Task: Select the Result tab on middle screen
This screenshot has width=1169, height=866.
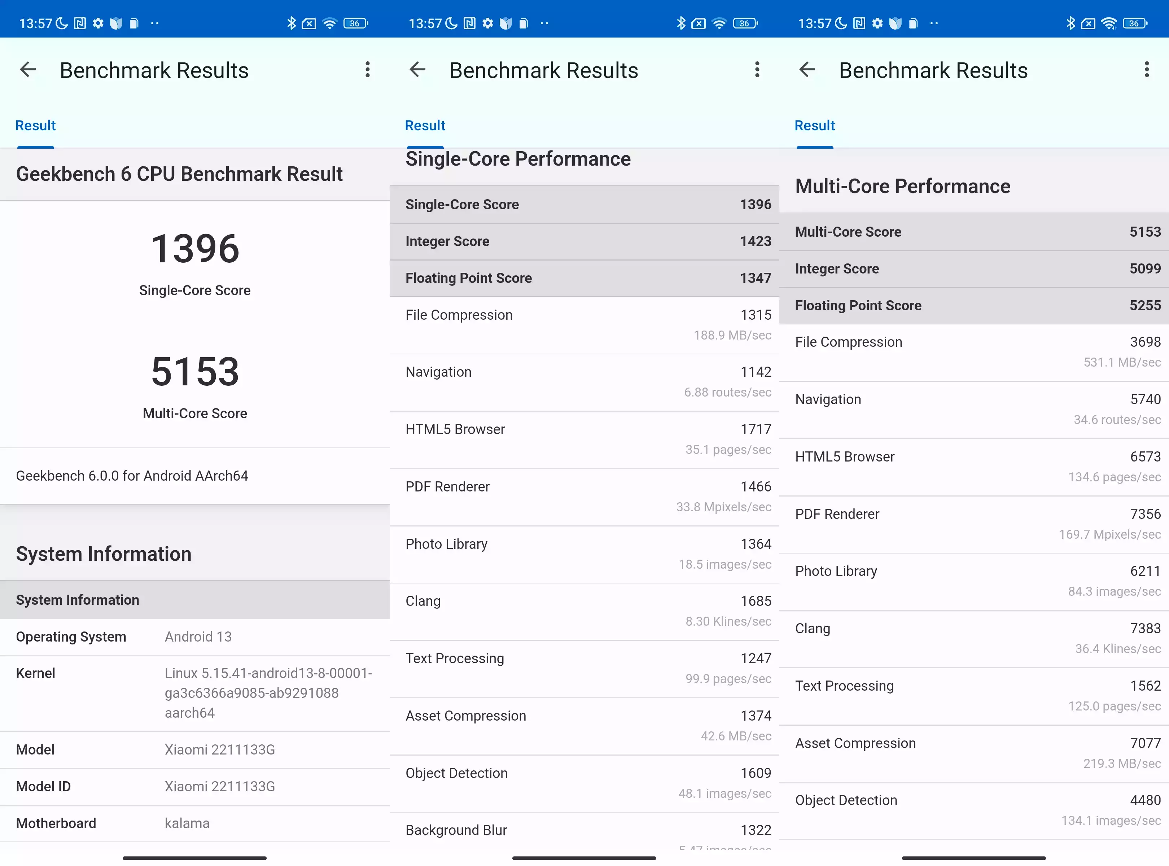Action: click(x=425, y=126)
